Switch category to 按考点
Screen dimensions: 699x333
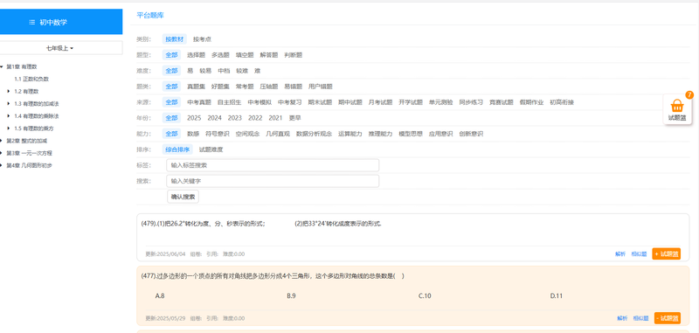[202, 39]
